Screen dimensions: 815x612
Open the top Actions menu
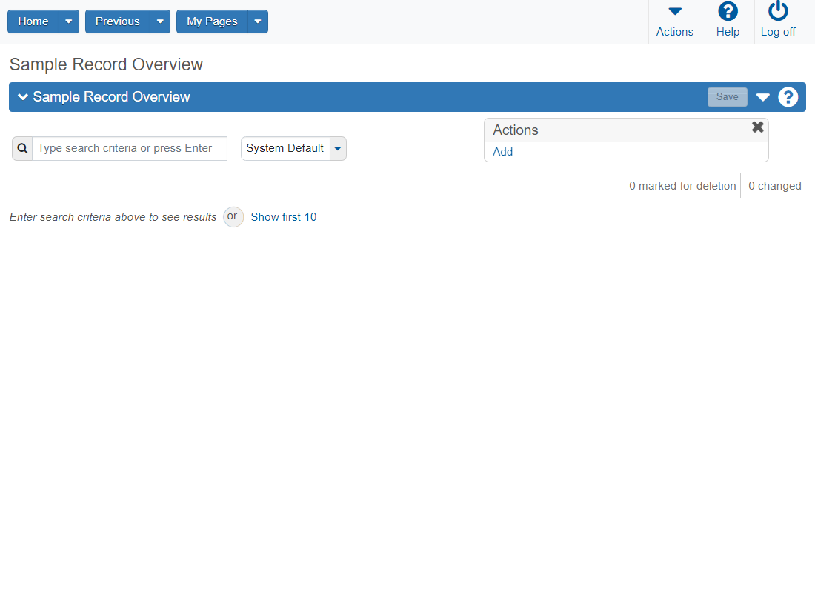pos(675,21)
